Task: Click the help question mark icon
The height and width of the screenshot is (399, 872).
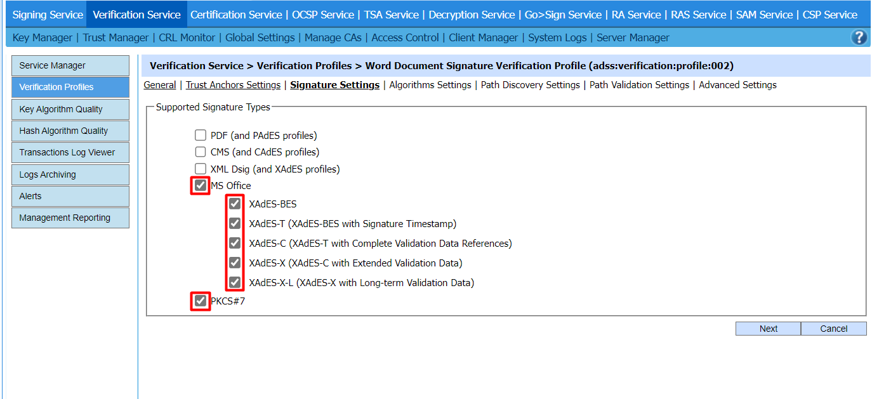Action: (x=859, y=37)
